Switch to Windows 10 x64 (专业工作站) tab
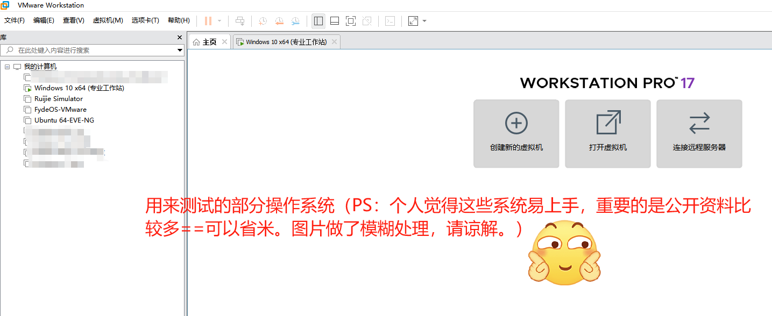Viewport: 772px width, 316px height. [x=286, y=42]
